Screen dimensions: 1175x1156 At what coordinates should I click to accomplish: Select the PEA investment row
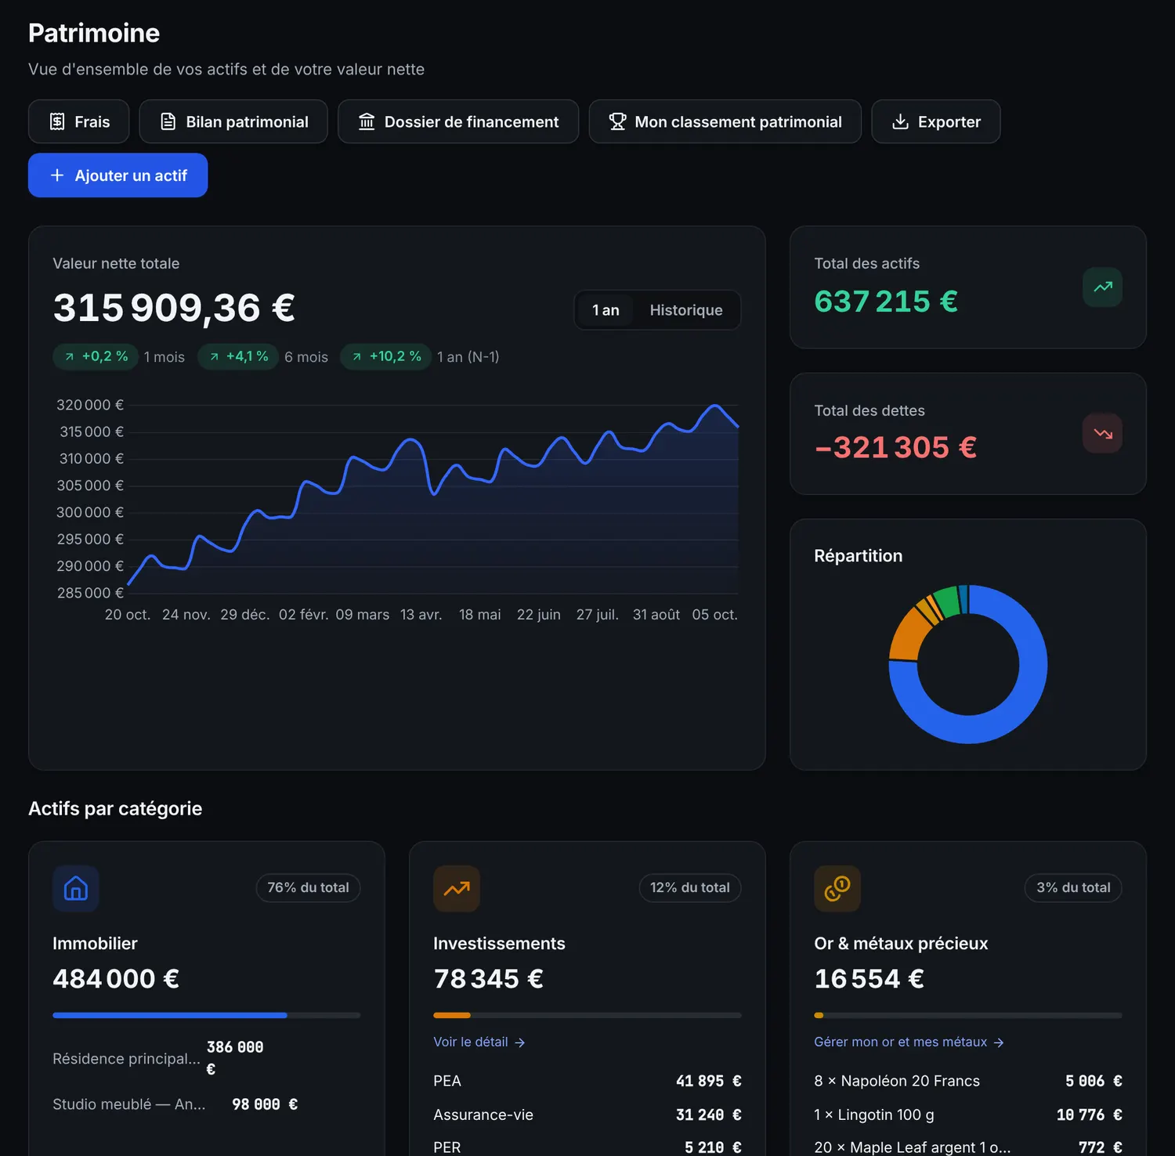tap(587, 1081)
